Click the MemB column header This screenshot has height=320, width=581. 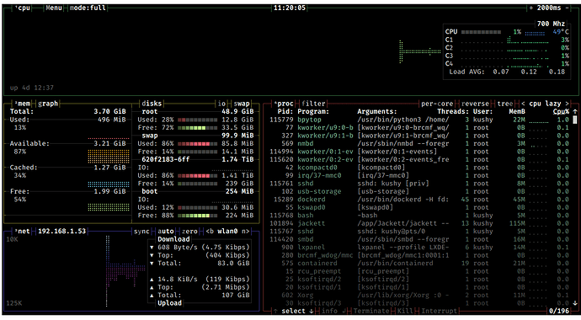pos(517,111)
